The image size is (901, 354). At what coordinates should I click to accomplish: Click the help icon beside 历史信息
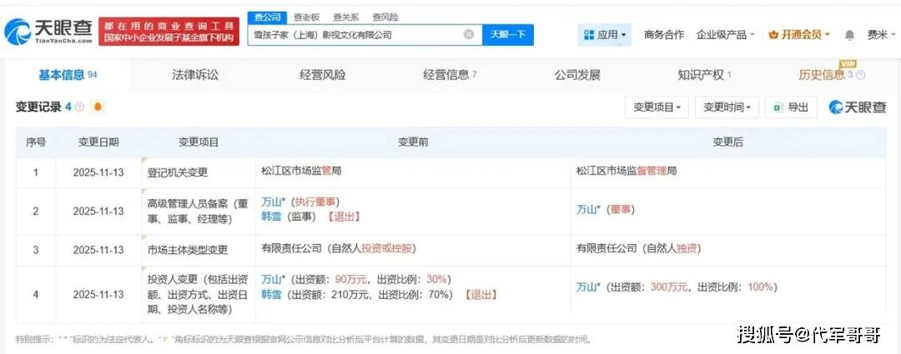(861, 76)
